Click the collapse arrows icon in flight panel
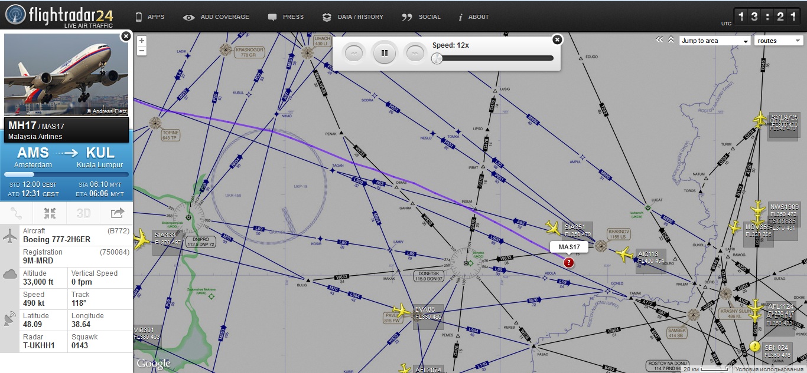Screen dimensions: 807x373 point(50,213)
